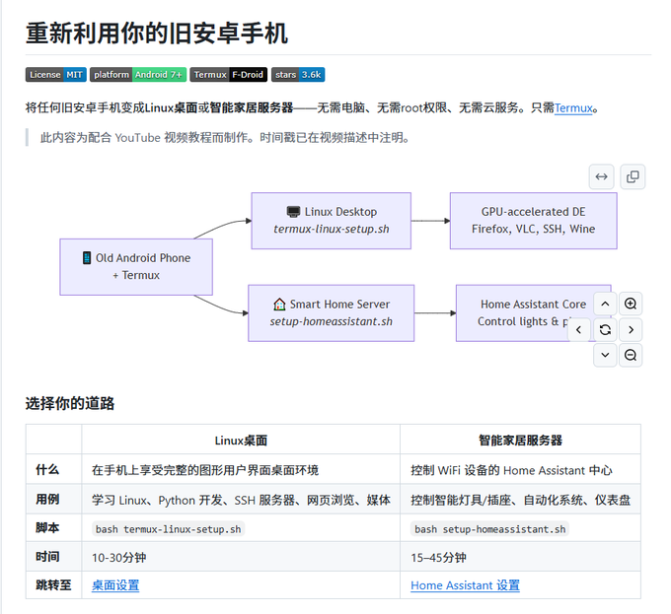
Task: Open the Home Assistant 设置 link
Action: tap(465, 585)
